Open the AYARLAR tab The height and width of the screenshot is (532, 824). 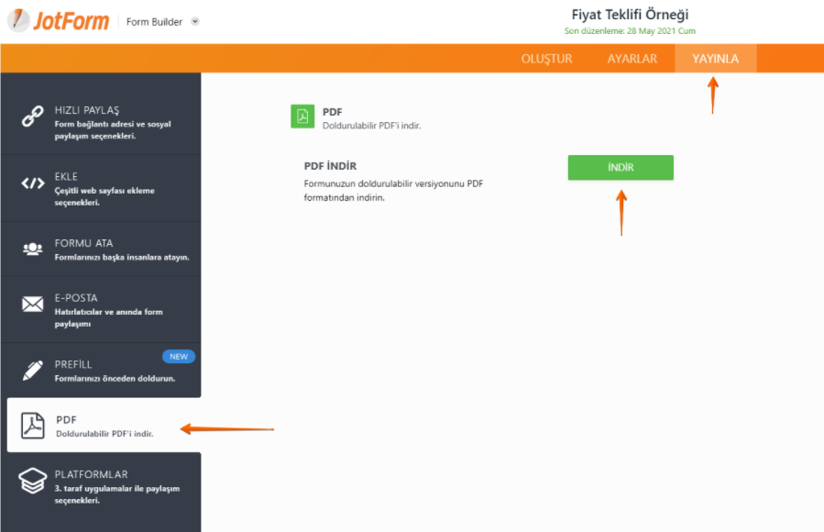(x=632, y=59)
